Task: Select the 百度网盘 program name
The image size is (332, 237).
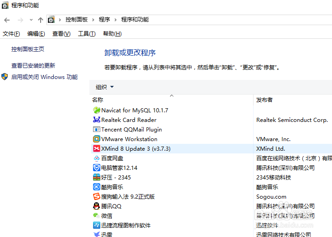Action: (x=112, y=158)
